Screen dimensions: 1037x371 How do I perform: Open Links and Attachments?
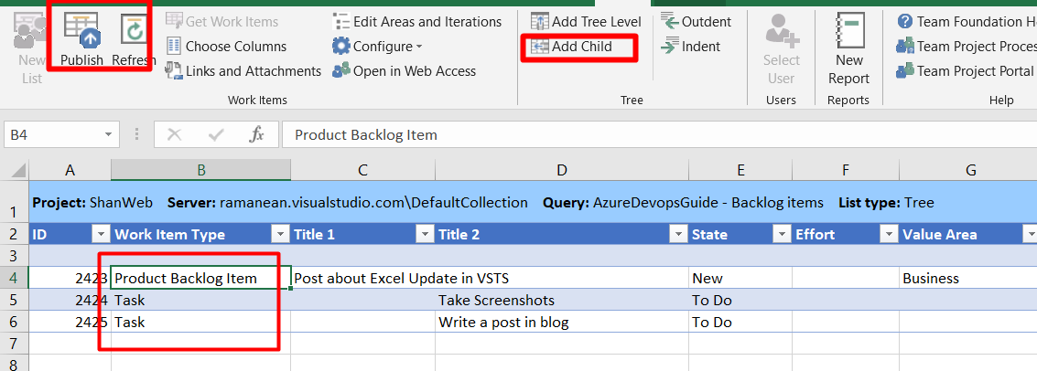click(x=243, y=70)
